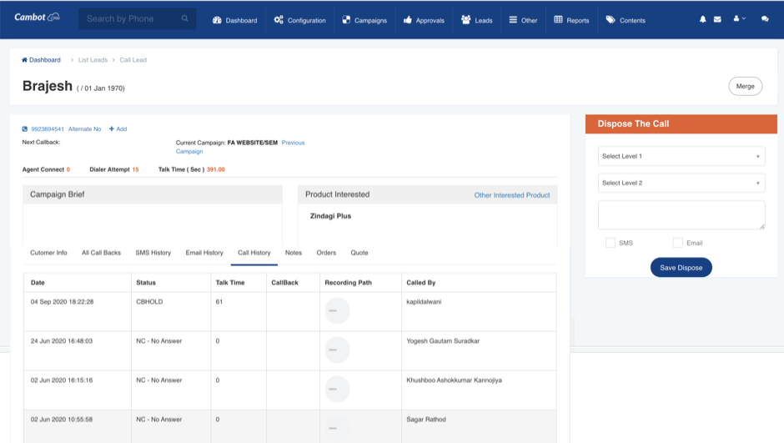Open the messages envelope icon

(x=716, y=19)
